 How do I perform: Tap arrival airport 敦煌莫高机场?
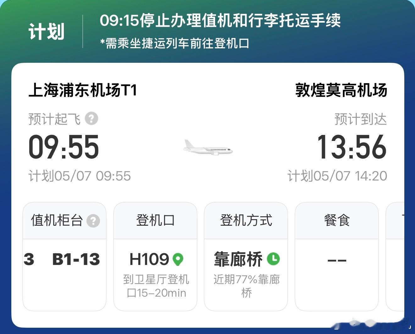coord(341,90)
